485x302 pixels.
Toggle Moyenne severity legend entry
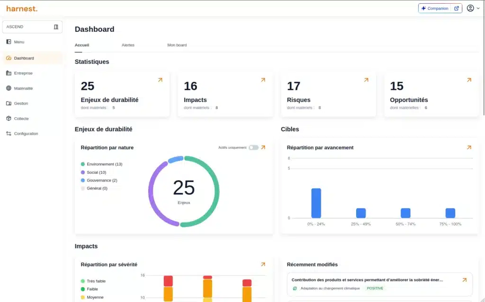[x=92, y=297]
